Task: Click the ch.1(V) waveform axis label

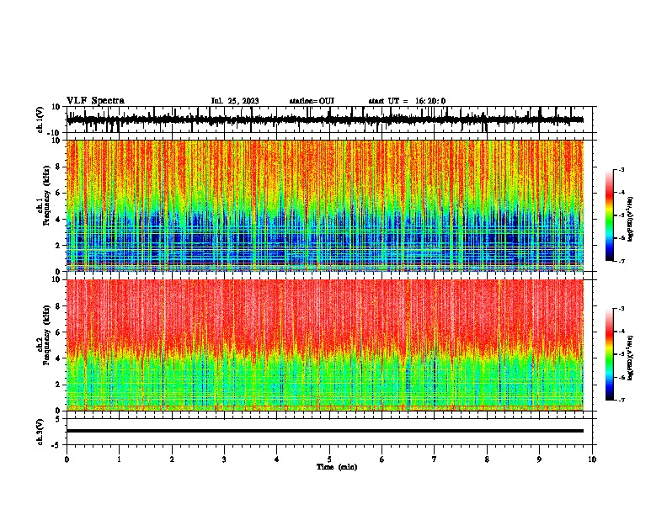Action: 40,119
